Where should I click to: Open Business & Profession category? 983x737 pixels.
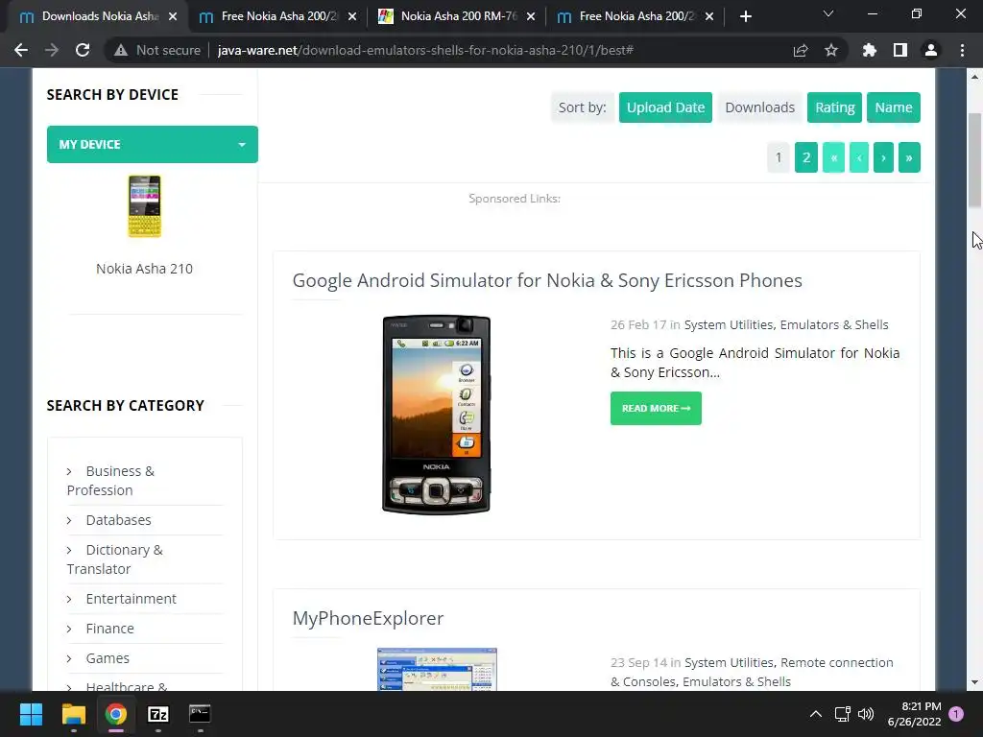[110, 481]
